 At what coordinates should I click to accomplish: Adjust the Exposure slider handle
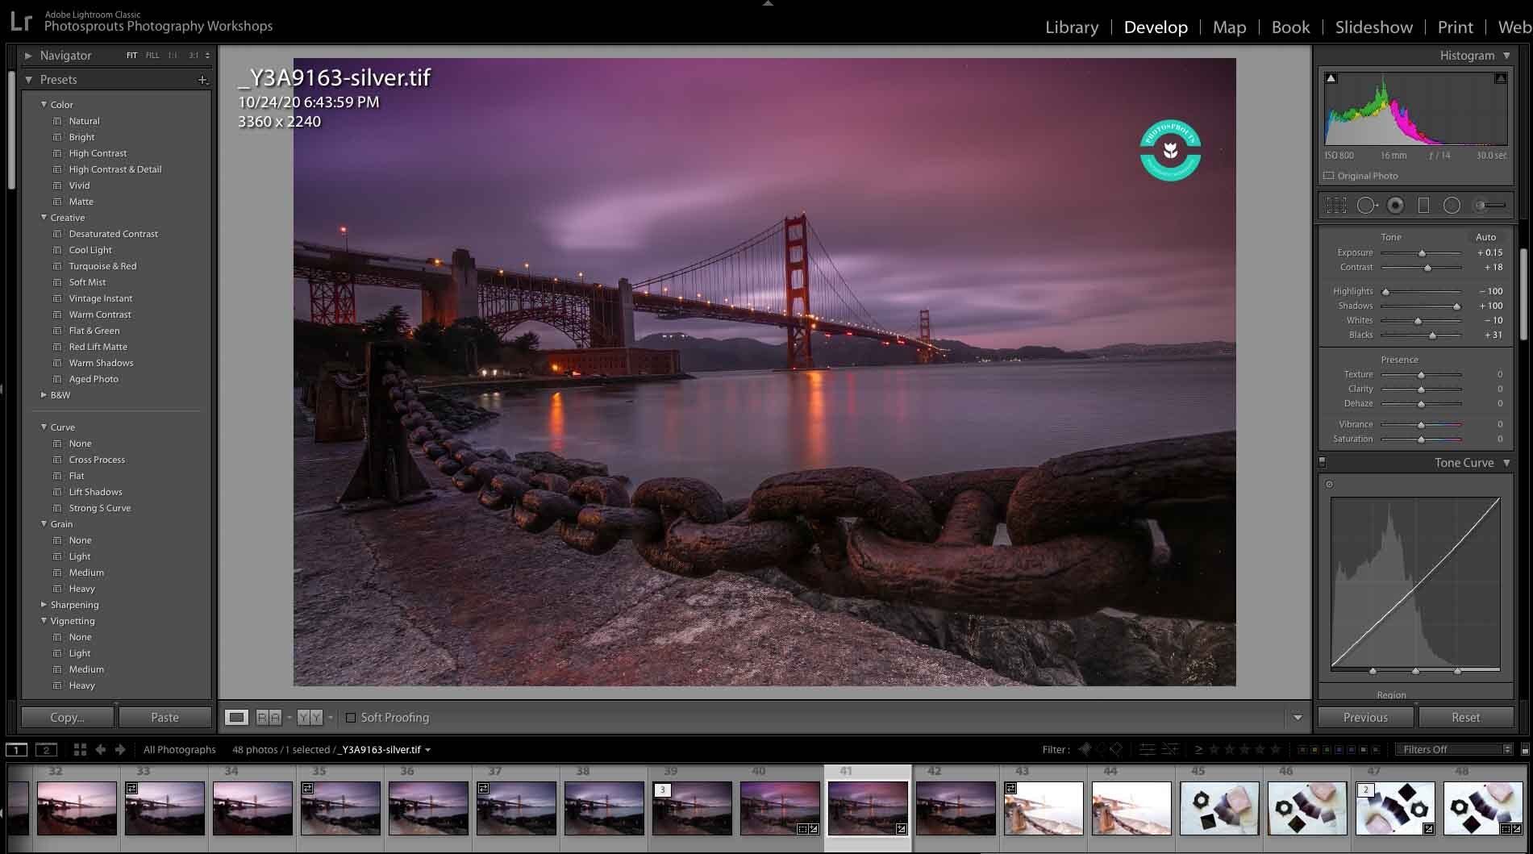tap(1422, 253)
